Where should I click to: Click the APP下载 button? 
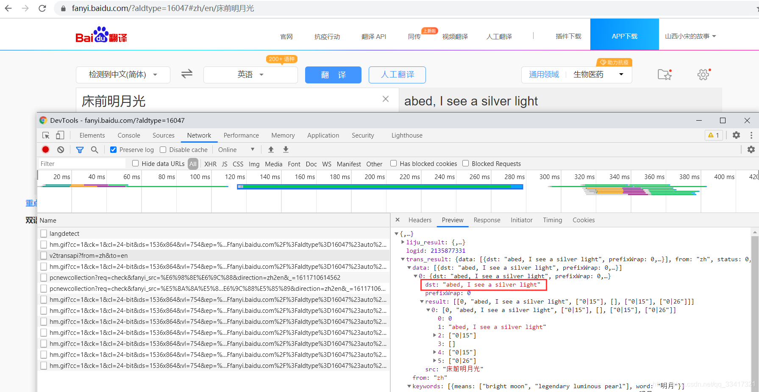coord(625,34)
